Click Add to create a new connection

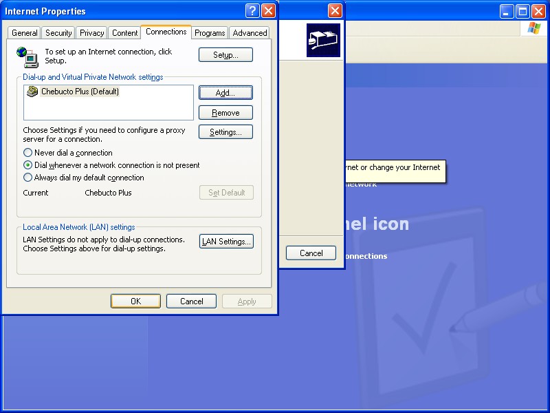pos(225,92)
